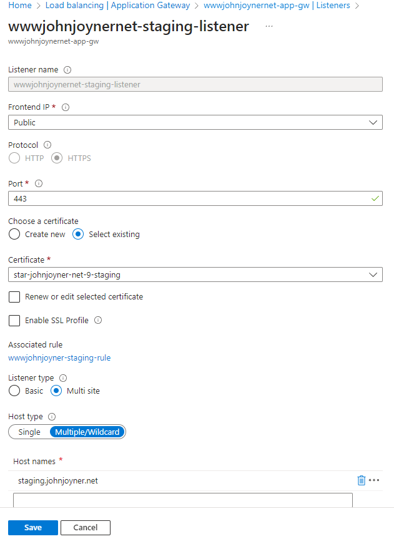This screenshot has height=539, width=394.
Task: Click the Enable SSL Profile info icon
Action: coord(98,321)
